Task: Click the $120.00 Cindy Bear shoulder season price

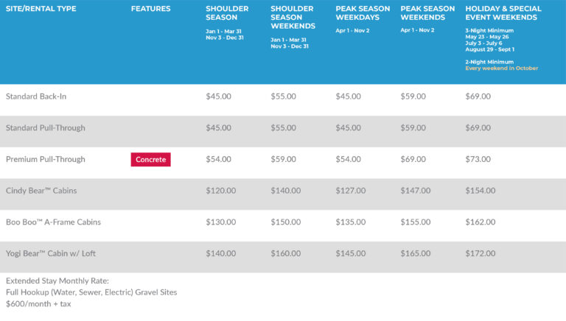Action: tap(220, 191)
